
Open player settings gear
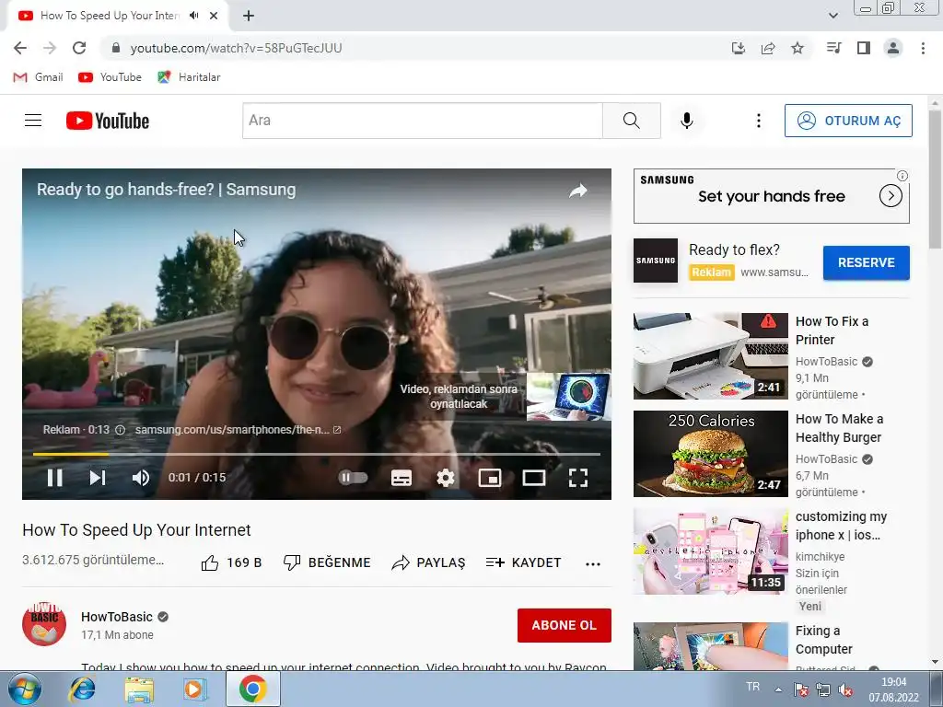point(446,478)
